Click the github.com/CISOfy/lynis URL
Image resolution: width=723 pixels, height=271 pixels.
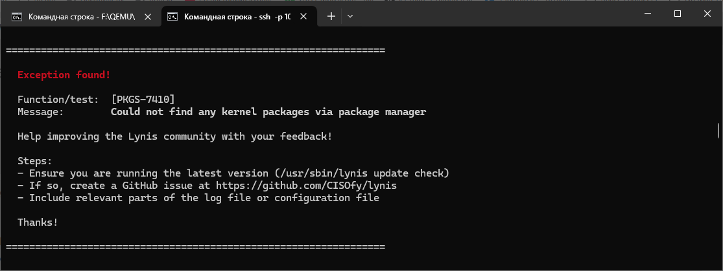(x=306, y=186)
